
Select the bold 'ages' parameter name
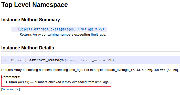click(13, 82)
